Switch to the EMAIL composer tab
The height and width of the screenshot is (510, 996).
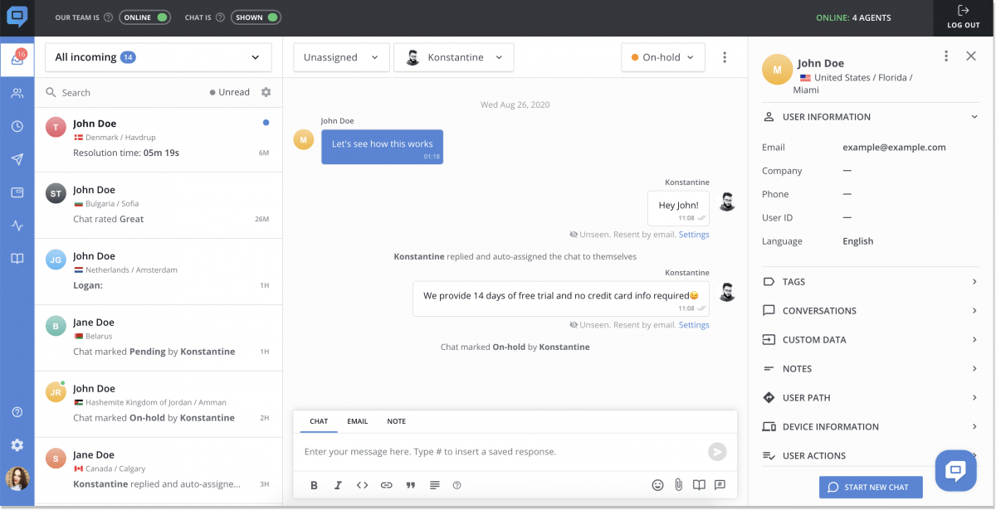click(357, 421)
